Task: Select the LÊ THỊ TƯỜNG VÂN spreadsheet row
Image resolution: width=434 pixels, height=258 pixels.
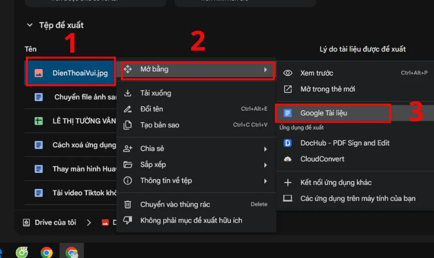Action: pos(71,121)
